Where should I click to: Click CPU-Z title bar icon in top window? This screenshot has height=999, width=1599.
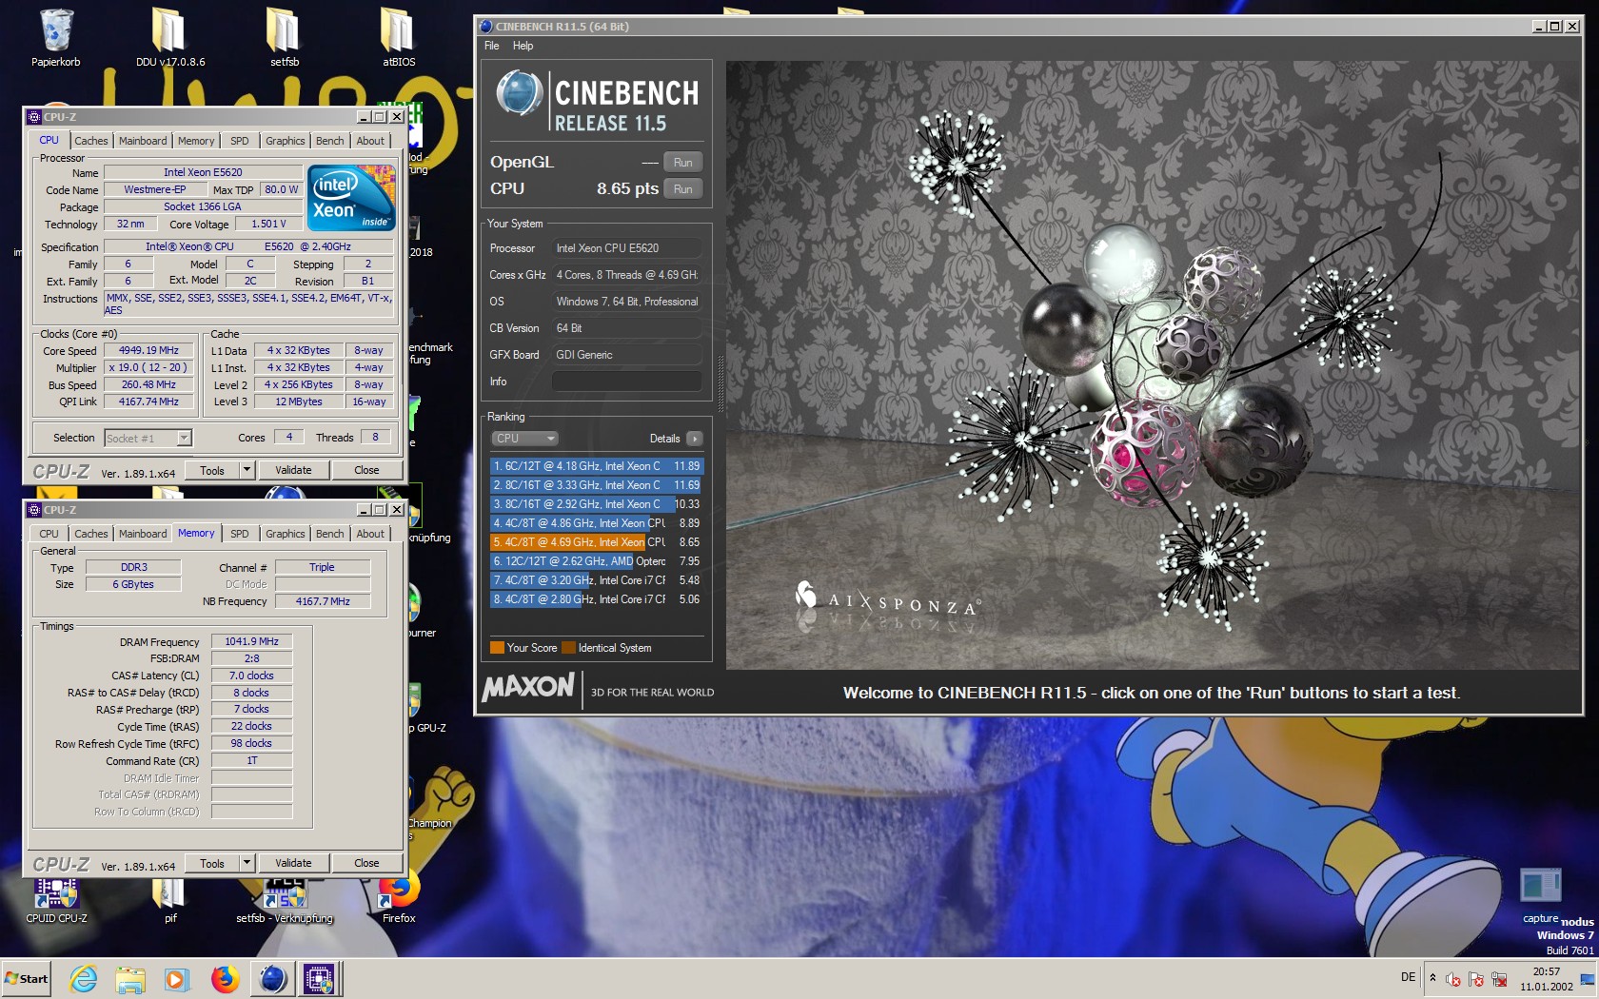(x=34, y=117)
